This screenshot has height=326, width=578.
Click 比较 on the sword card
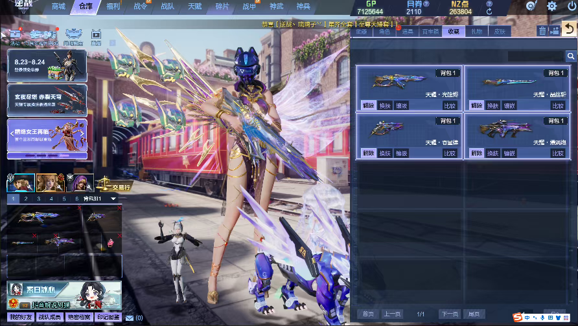coord(558,105)
